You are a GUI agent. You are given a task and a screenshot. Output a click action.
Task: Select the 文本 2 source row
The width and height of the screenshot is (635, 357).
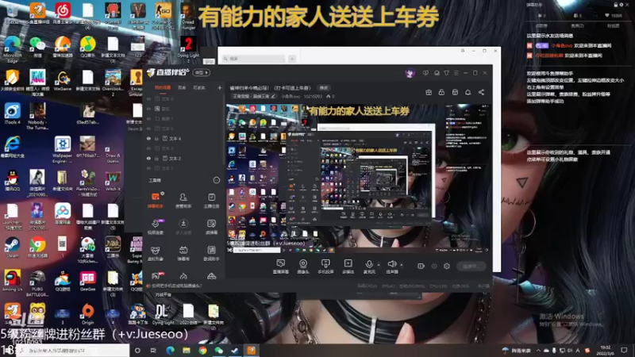click(184, 158)
